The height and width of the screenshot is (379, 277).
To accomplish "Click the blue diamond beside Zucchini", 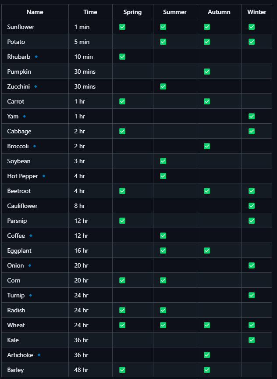I will pyautogui.click(x=36, y=86).
